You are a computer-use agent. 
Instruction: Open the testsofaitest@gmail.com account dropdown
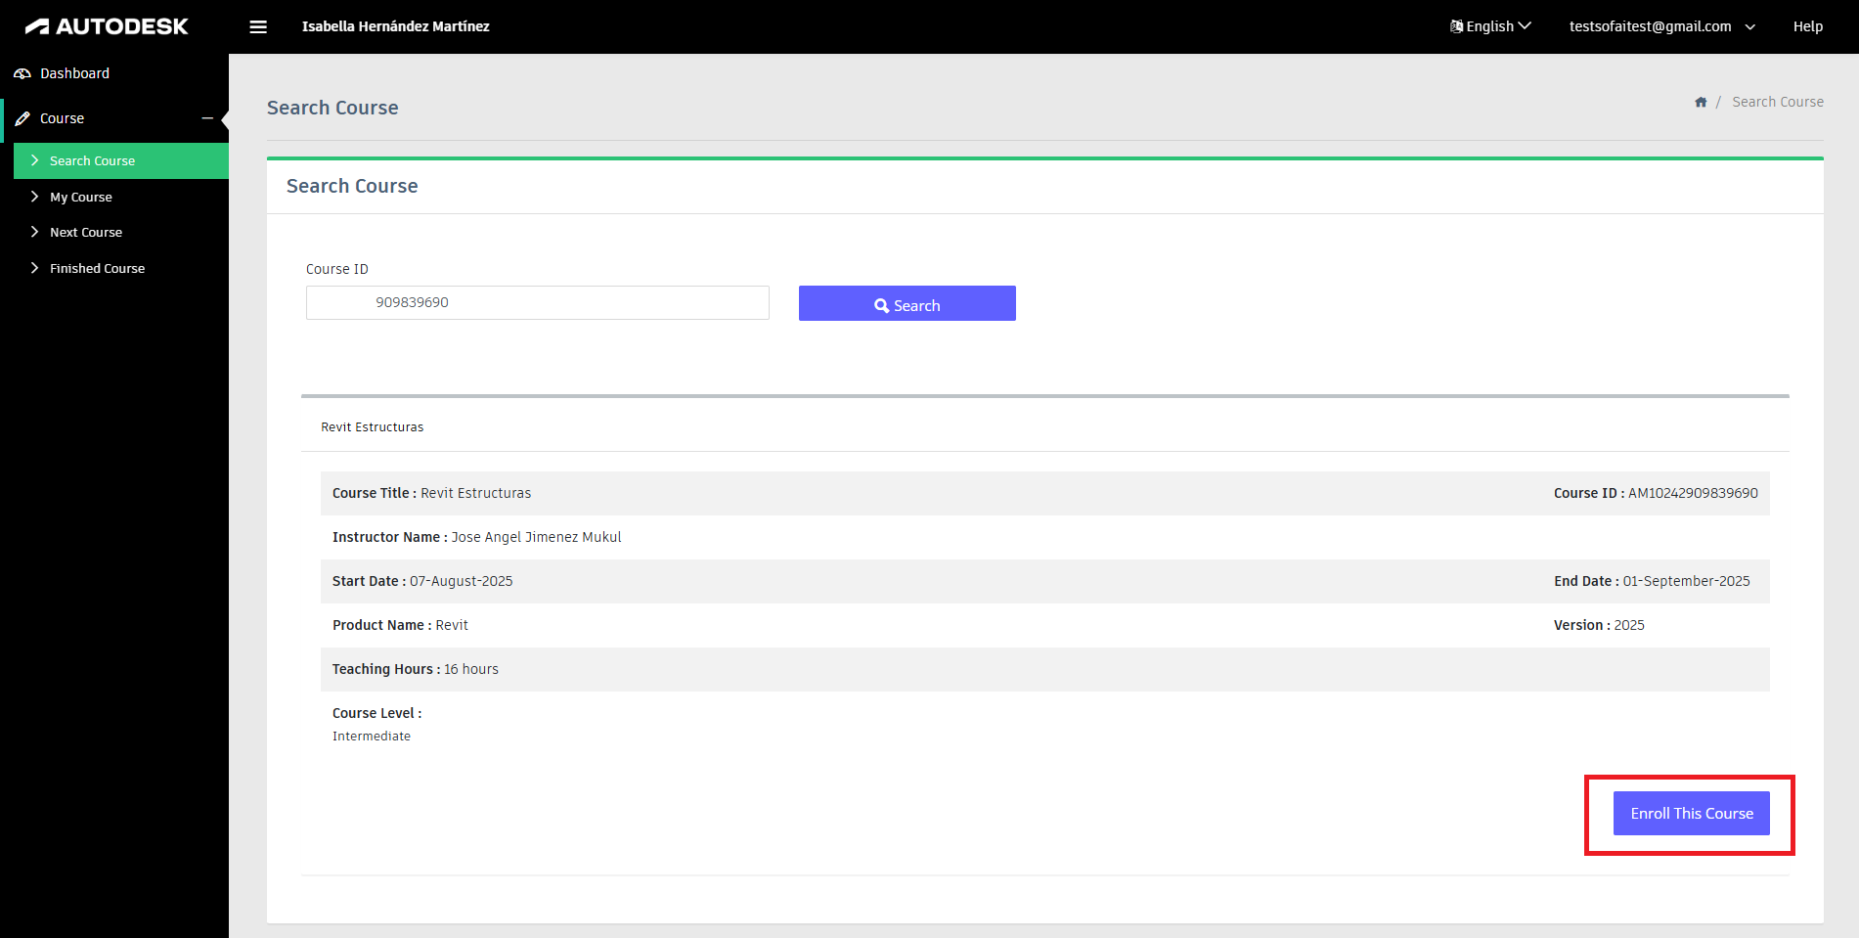1661,26
